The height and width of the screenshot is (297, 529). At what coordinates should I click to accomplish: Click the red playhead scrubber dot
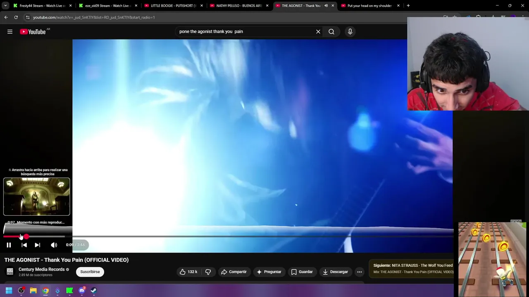coord(26,237)
